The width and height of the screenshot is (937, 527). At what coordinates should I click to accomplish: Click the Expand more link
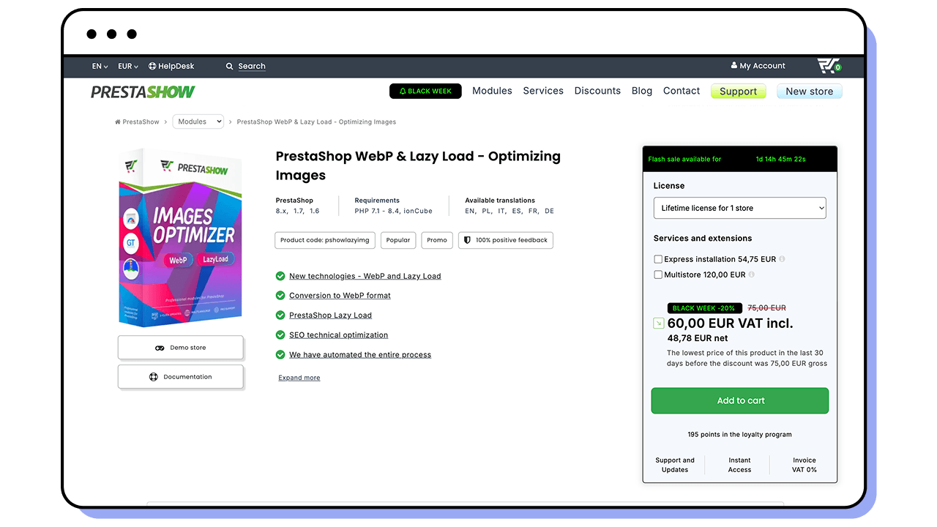coord(299,377)
